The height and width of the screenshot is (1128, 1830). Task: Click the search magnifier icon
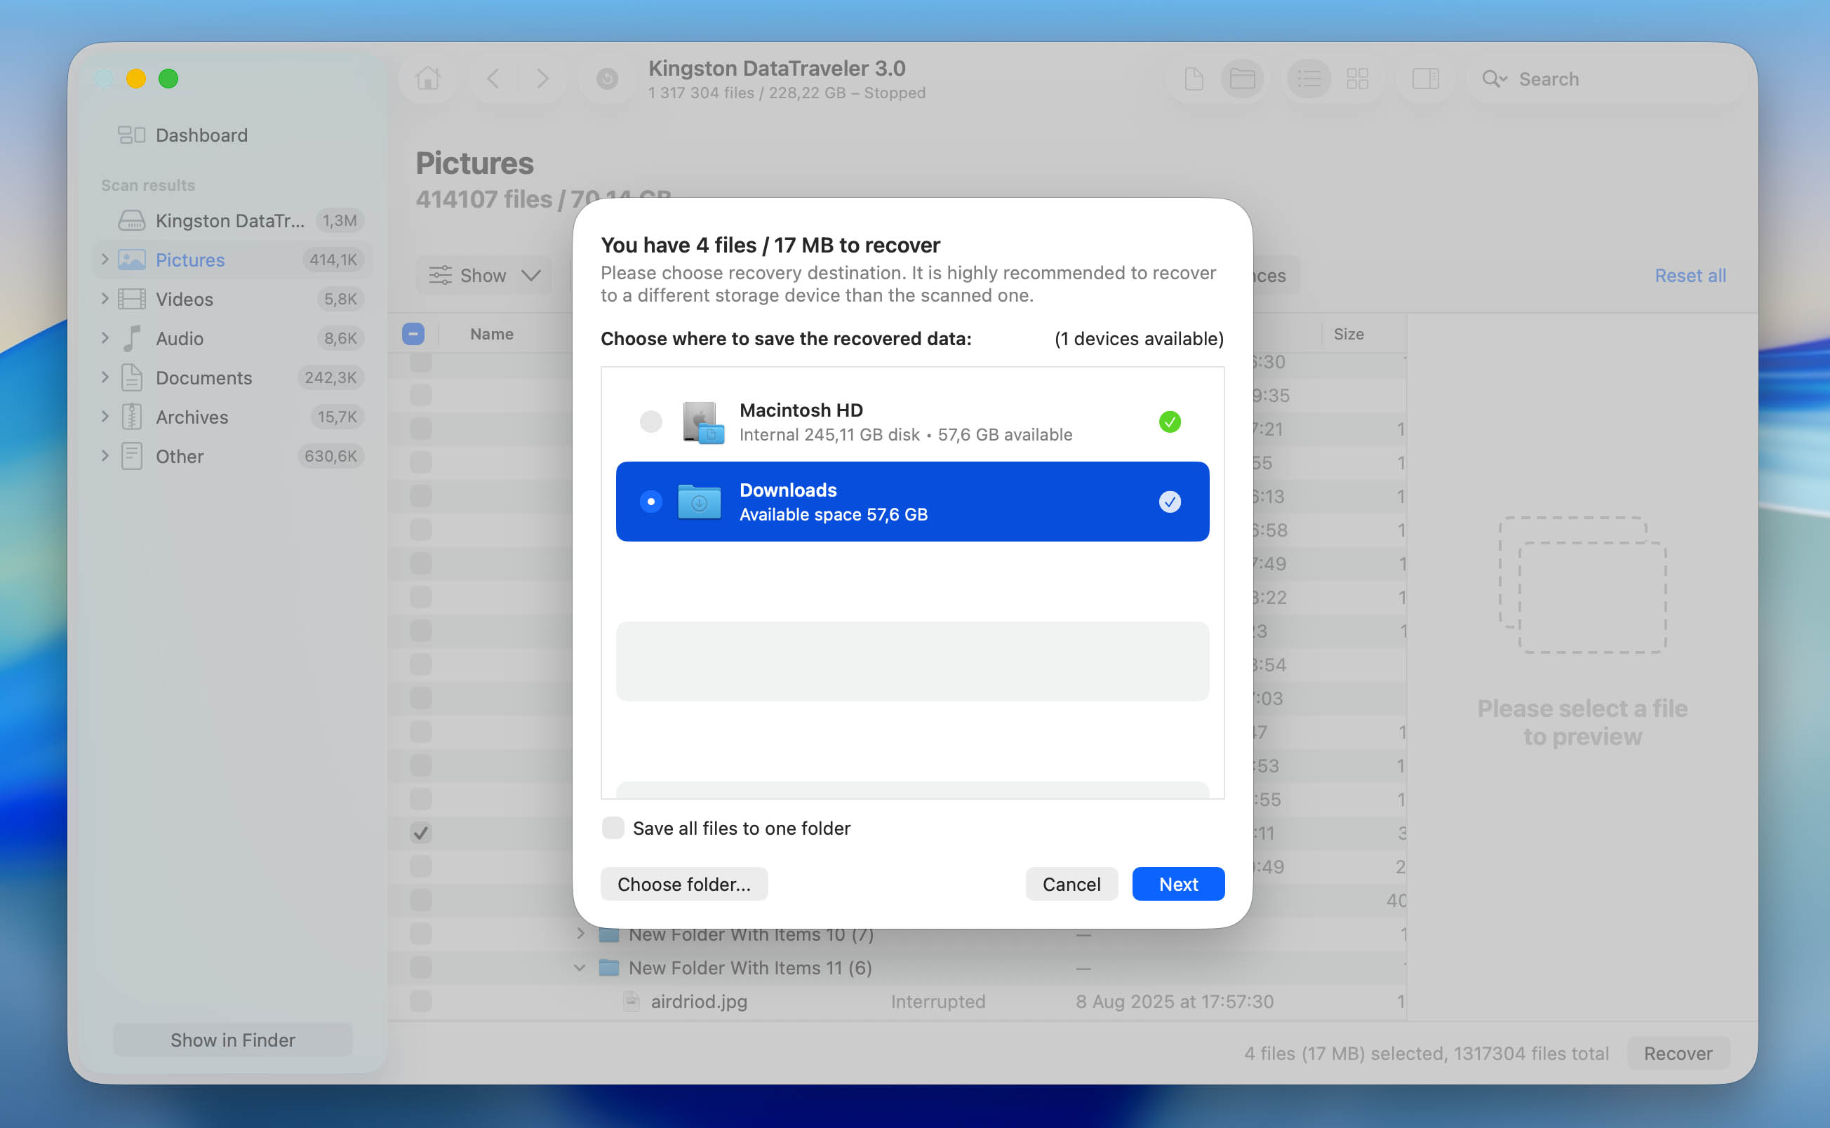[1494, 79]
